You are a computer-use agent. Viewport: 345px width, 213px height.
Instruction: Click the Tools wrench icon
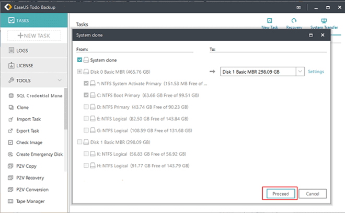tap(11, 80)
